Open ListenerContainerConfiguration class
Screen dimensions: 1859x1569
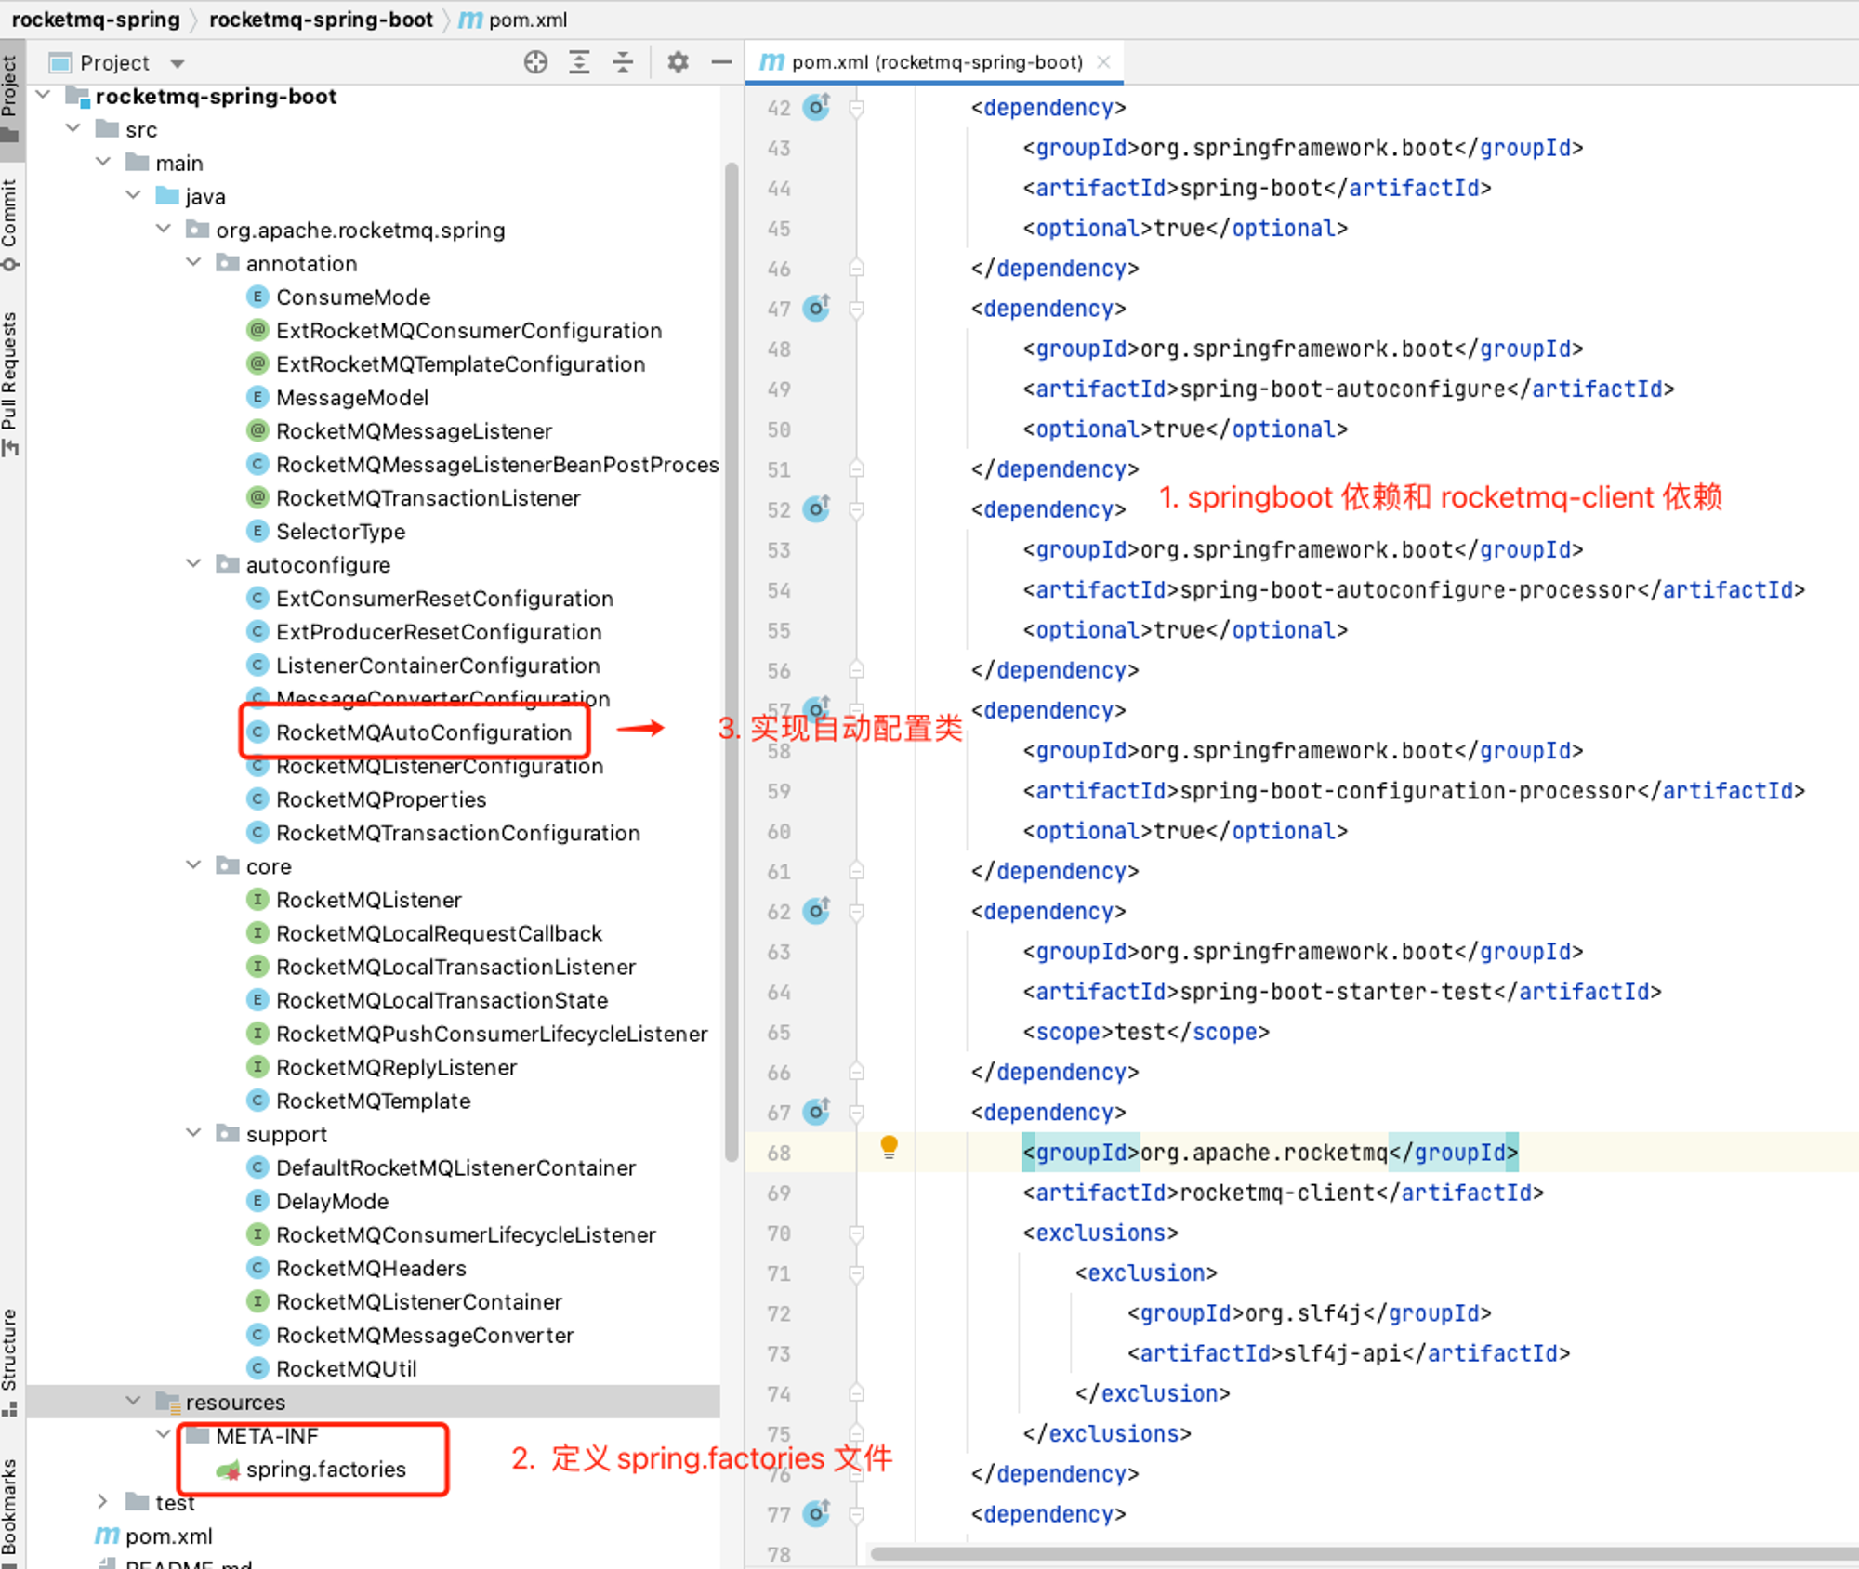[423, 665]
